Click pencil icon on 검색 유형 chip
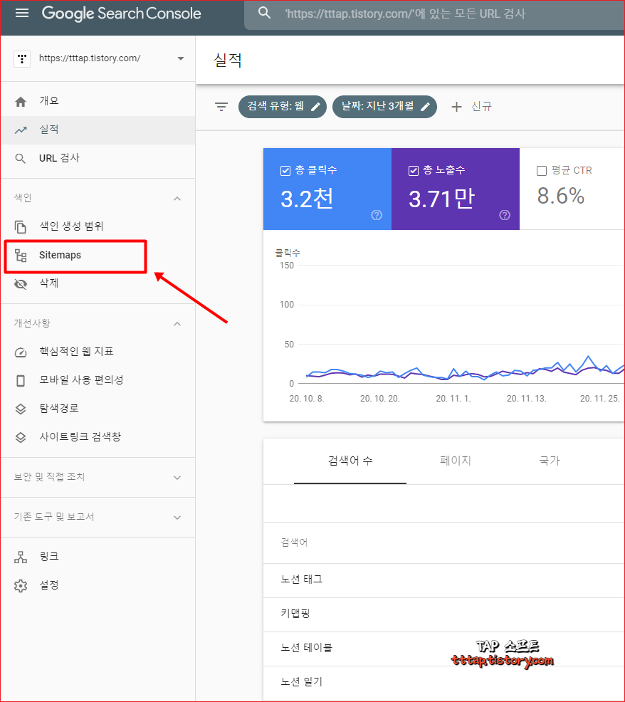625x702 pixels. (315, 107)
